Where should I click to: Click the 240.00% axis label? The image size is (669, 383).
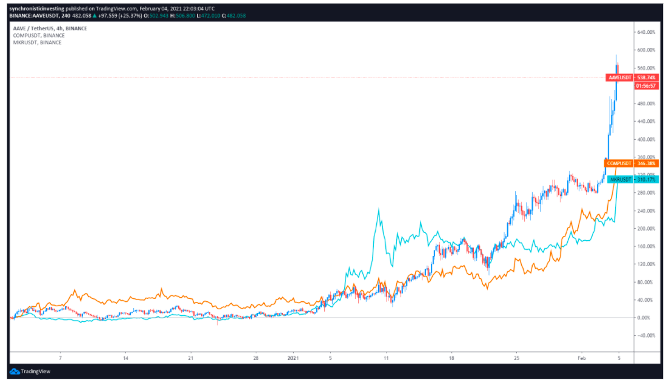click(647, 211)
